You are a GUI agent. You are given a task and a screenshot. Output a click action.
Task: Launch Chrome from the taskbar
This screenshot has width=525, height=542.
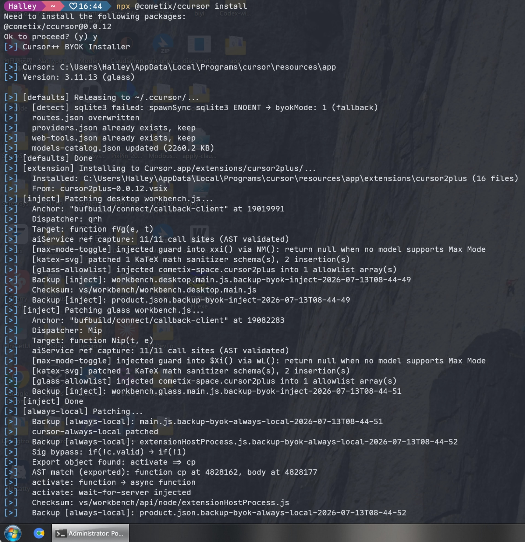pos(39,533)
